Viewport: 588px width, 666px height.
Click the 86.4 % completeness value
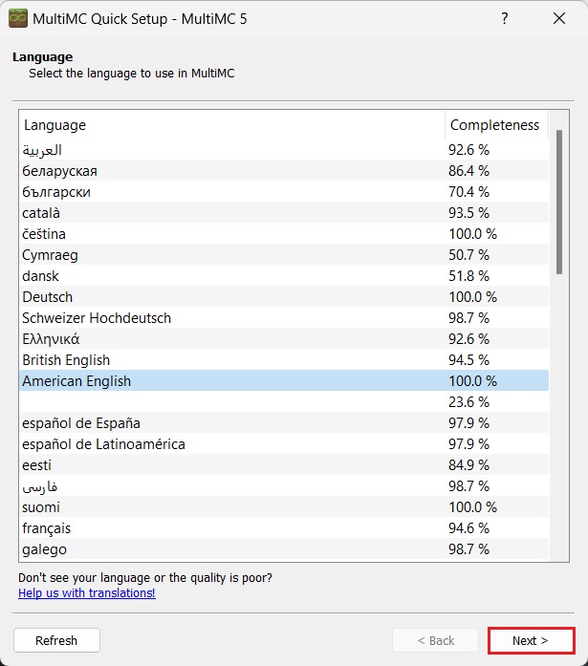468,171
